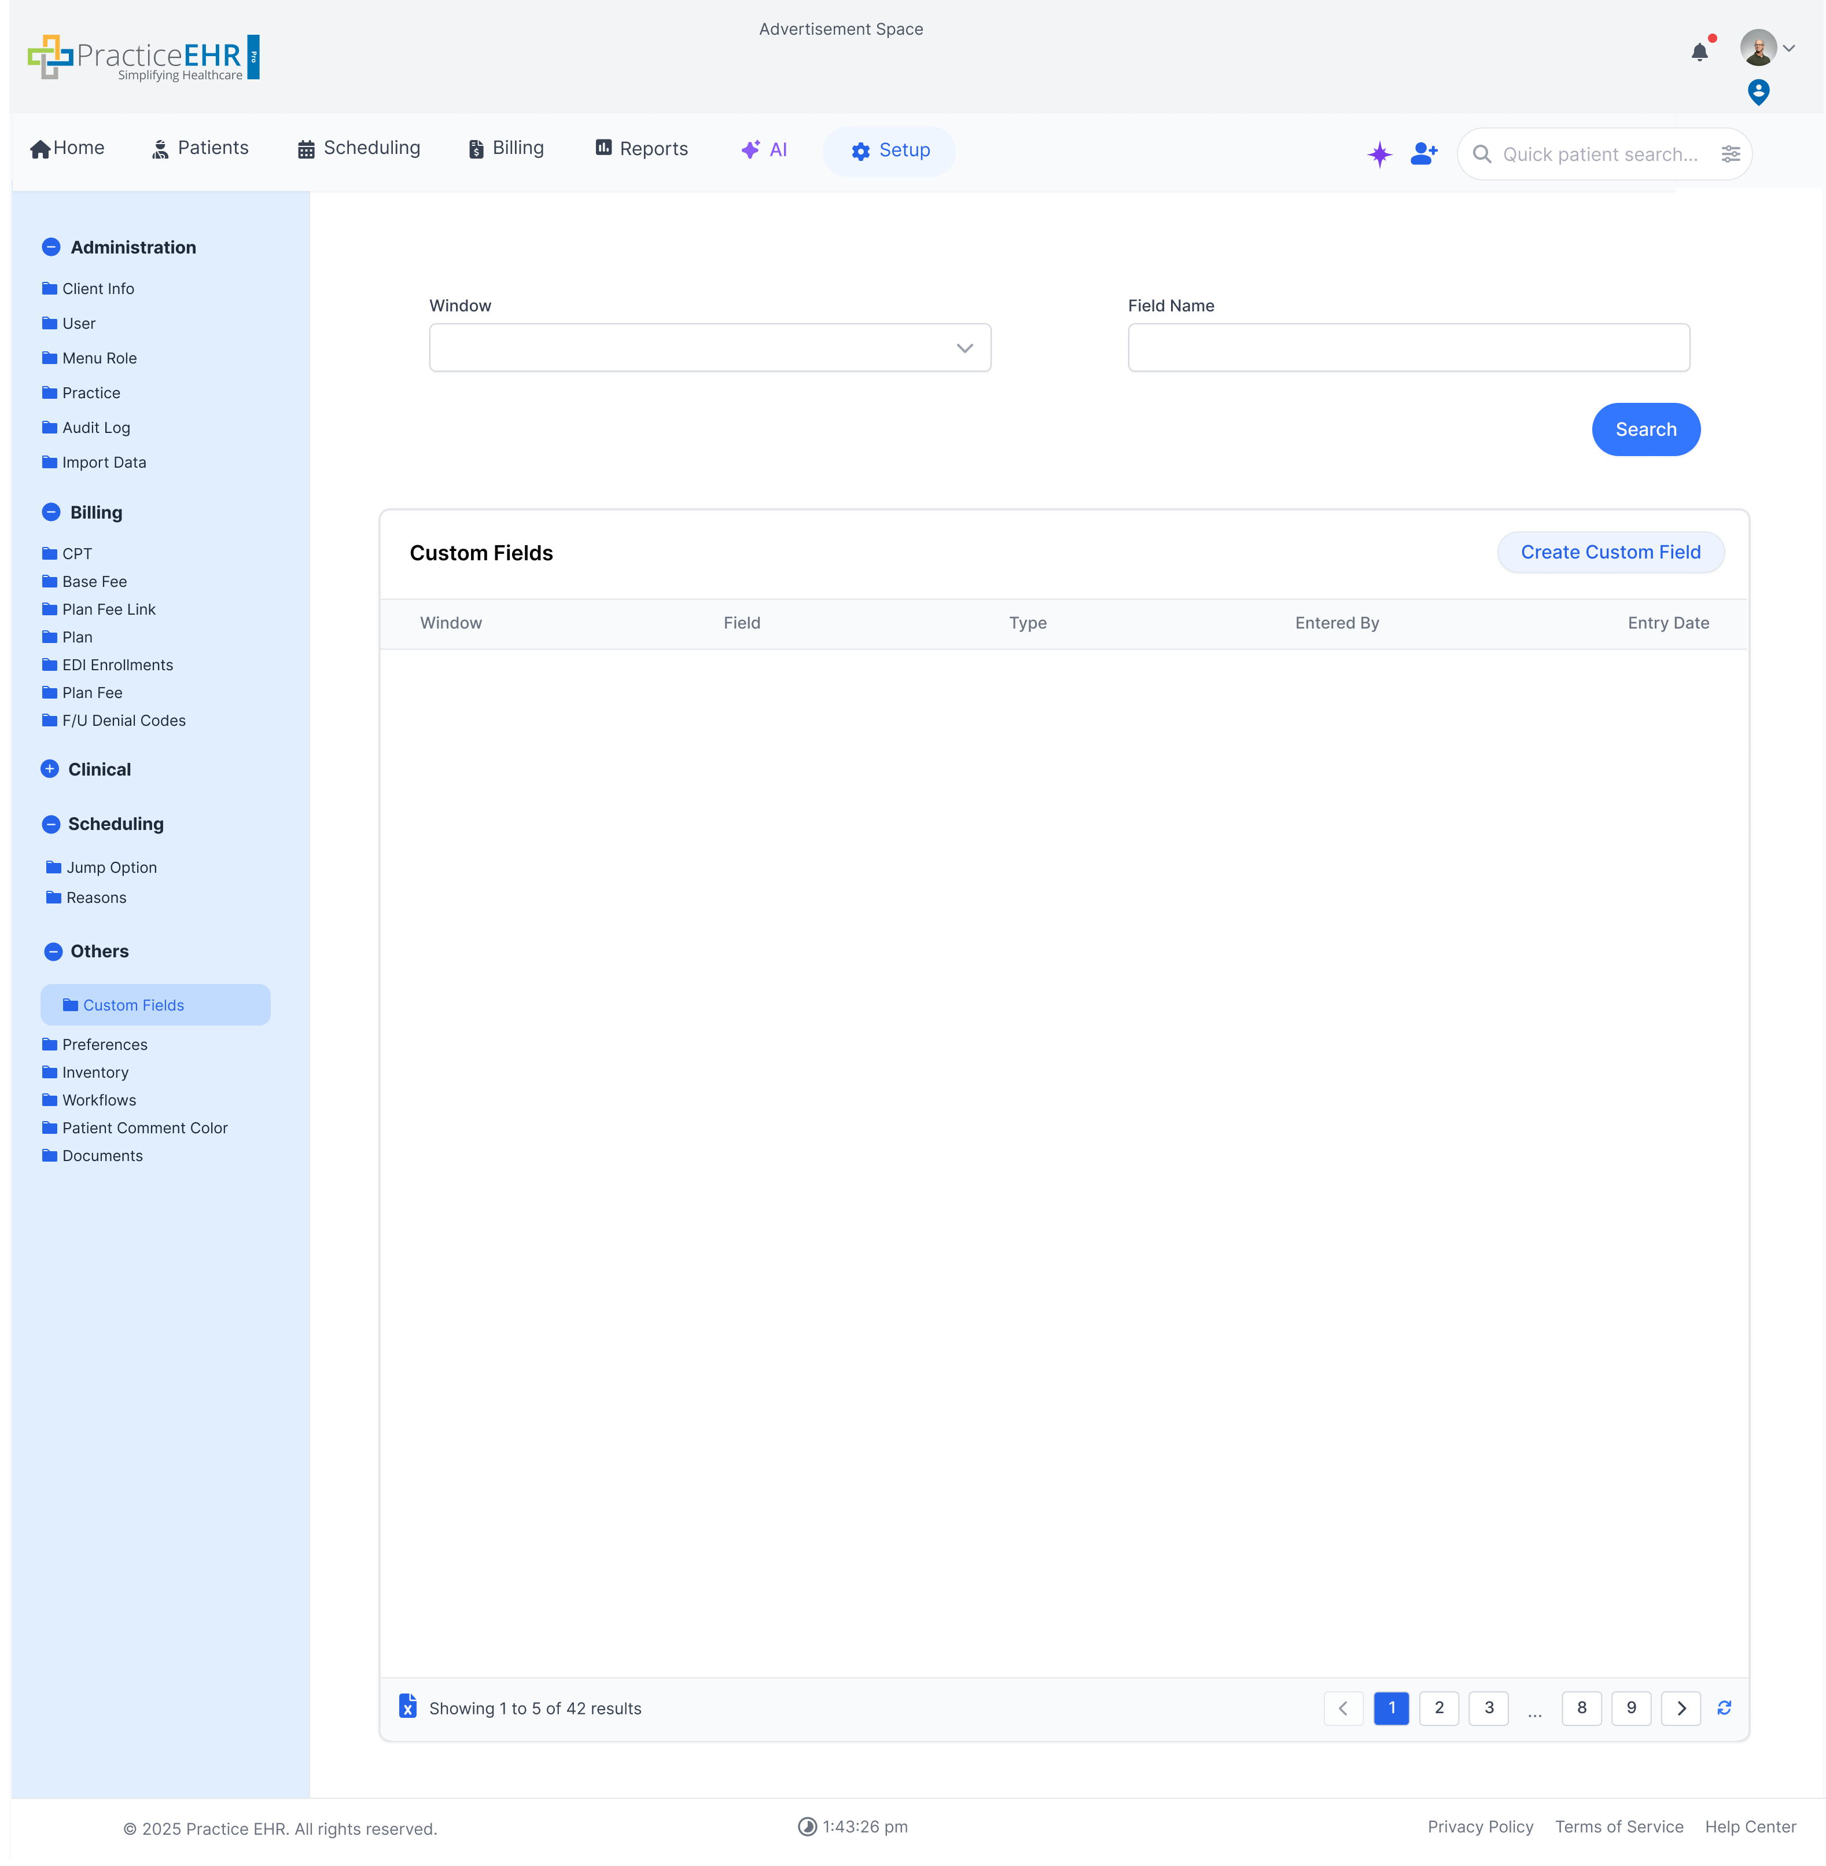Open the Terms of Service link
The width and height of the screenshot is (1826, 1866).
(x=1619, y=1827)
